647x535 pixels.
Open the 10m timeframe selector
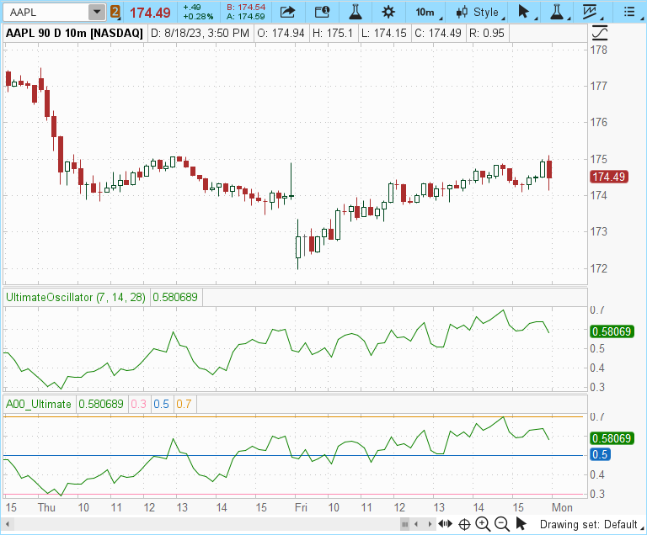click(x=425, y=13)
